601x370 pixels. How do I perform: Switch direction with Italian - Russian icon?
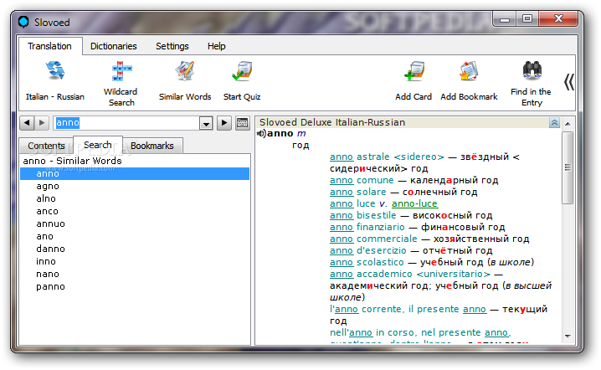[55, 71]
